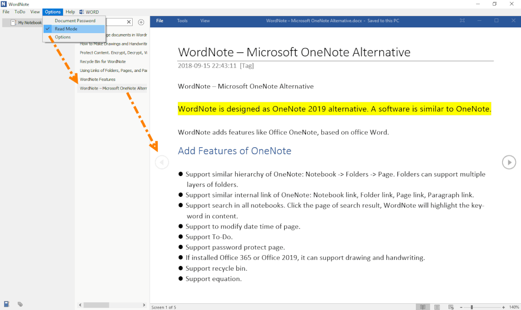Open the My Notebook notebook
Screen dimensions: 521x310
point(27,23)
